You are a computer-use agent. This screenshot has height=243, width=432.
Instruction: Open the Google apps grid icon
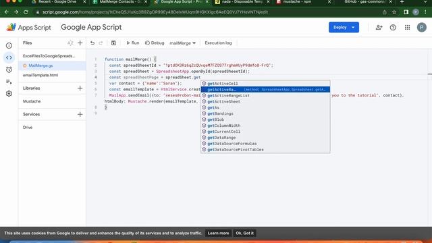pos(407,27)
